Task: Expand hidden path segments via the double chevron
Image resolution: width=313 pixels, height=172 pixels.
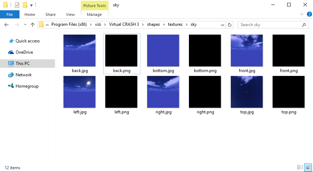Action: click(47, 25)
